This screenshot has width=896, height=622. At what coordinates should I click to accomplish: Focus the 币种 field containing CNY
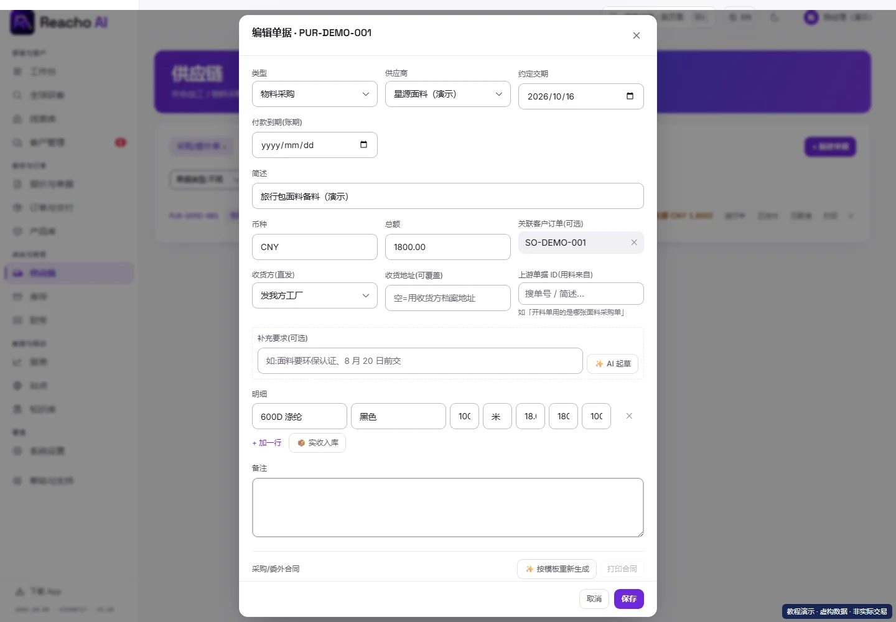coord(315,247)
